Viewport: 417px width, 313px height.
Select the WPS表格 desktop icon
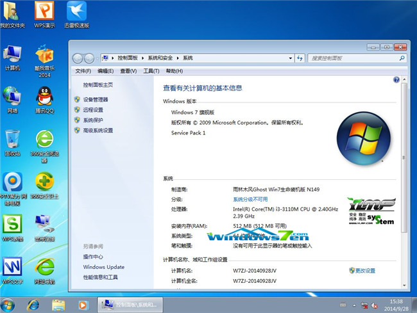coord(12,228)
